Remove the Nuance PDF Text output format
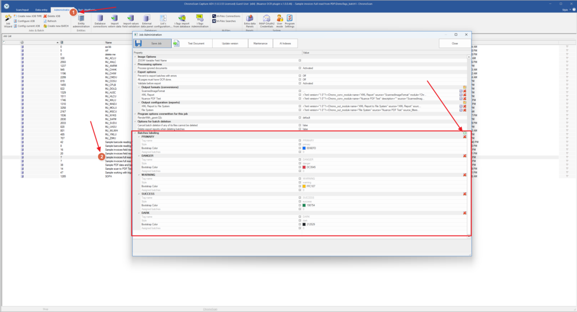Screen dimensions: 577x312 465,99
